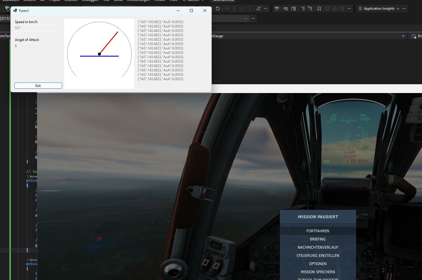
Task: Choose OPTIONEN in the mission menu
Action: click(318, 264)
